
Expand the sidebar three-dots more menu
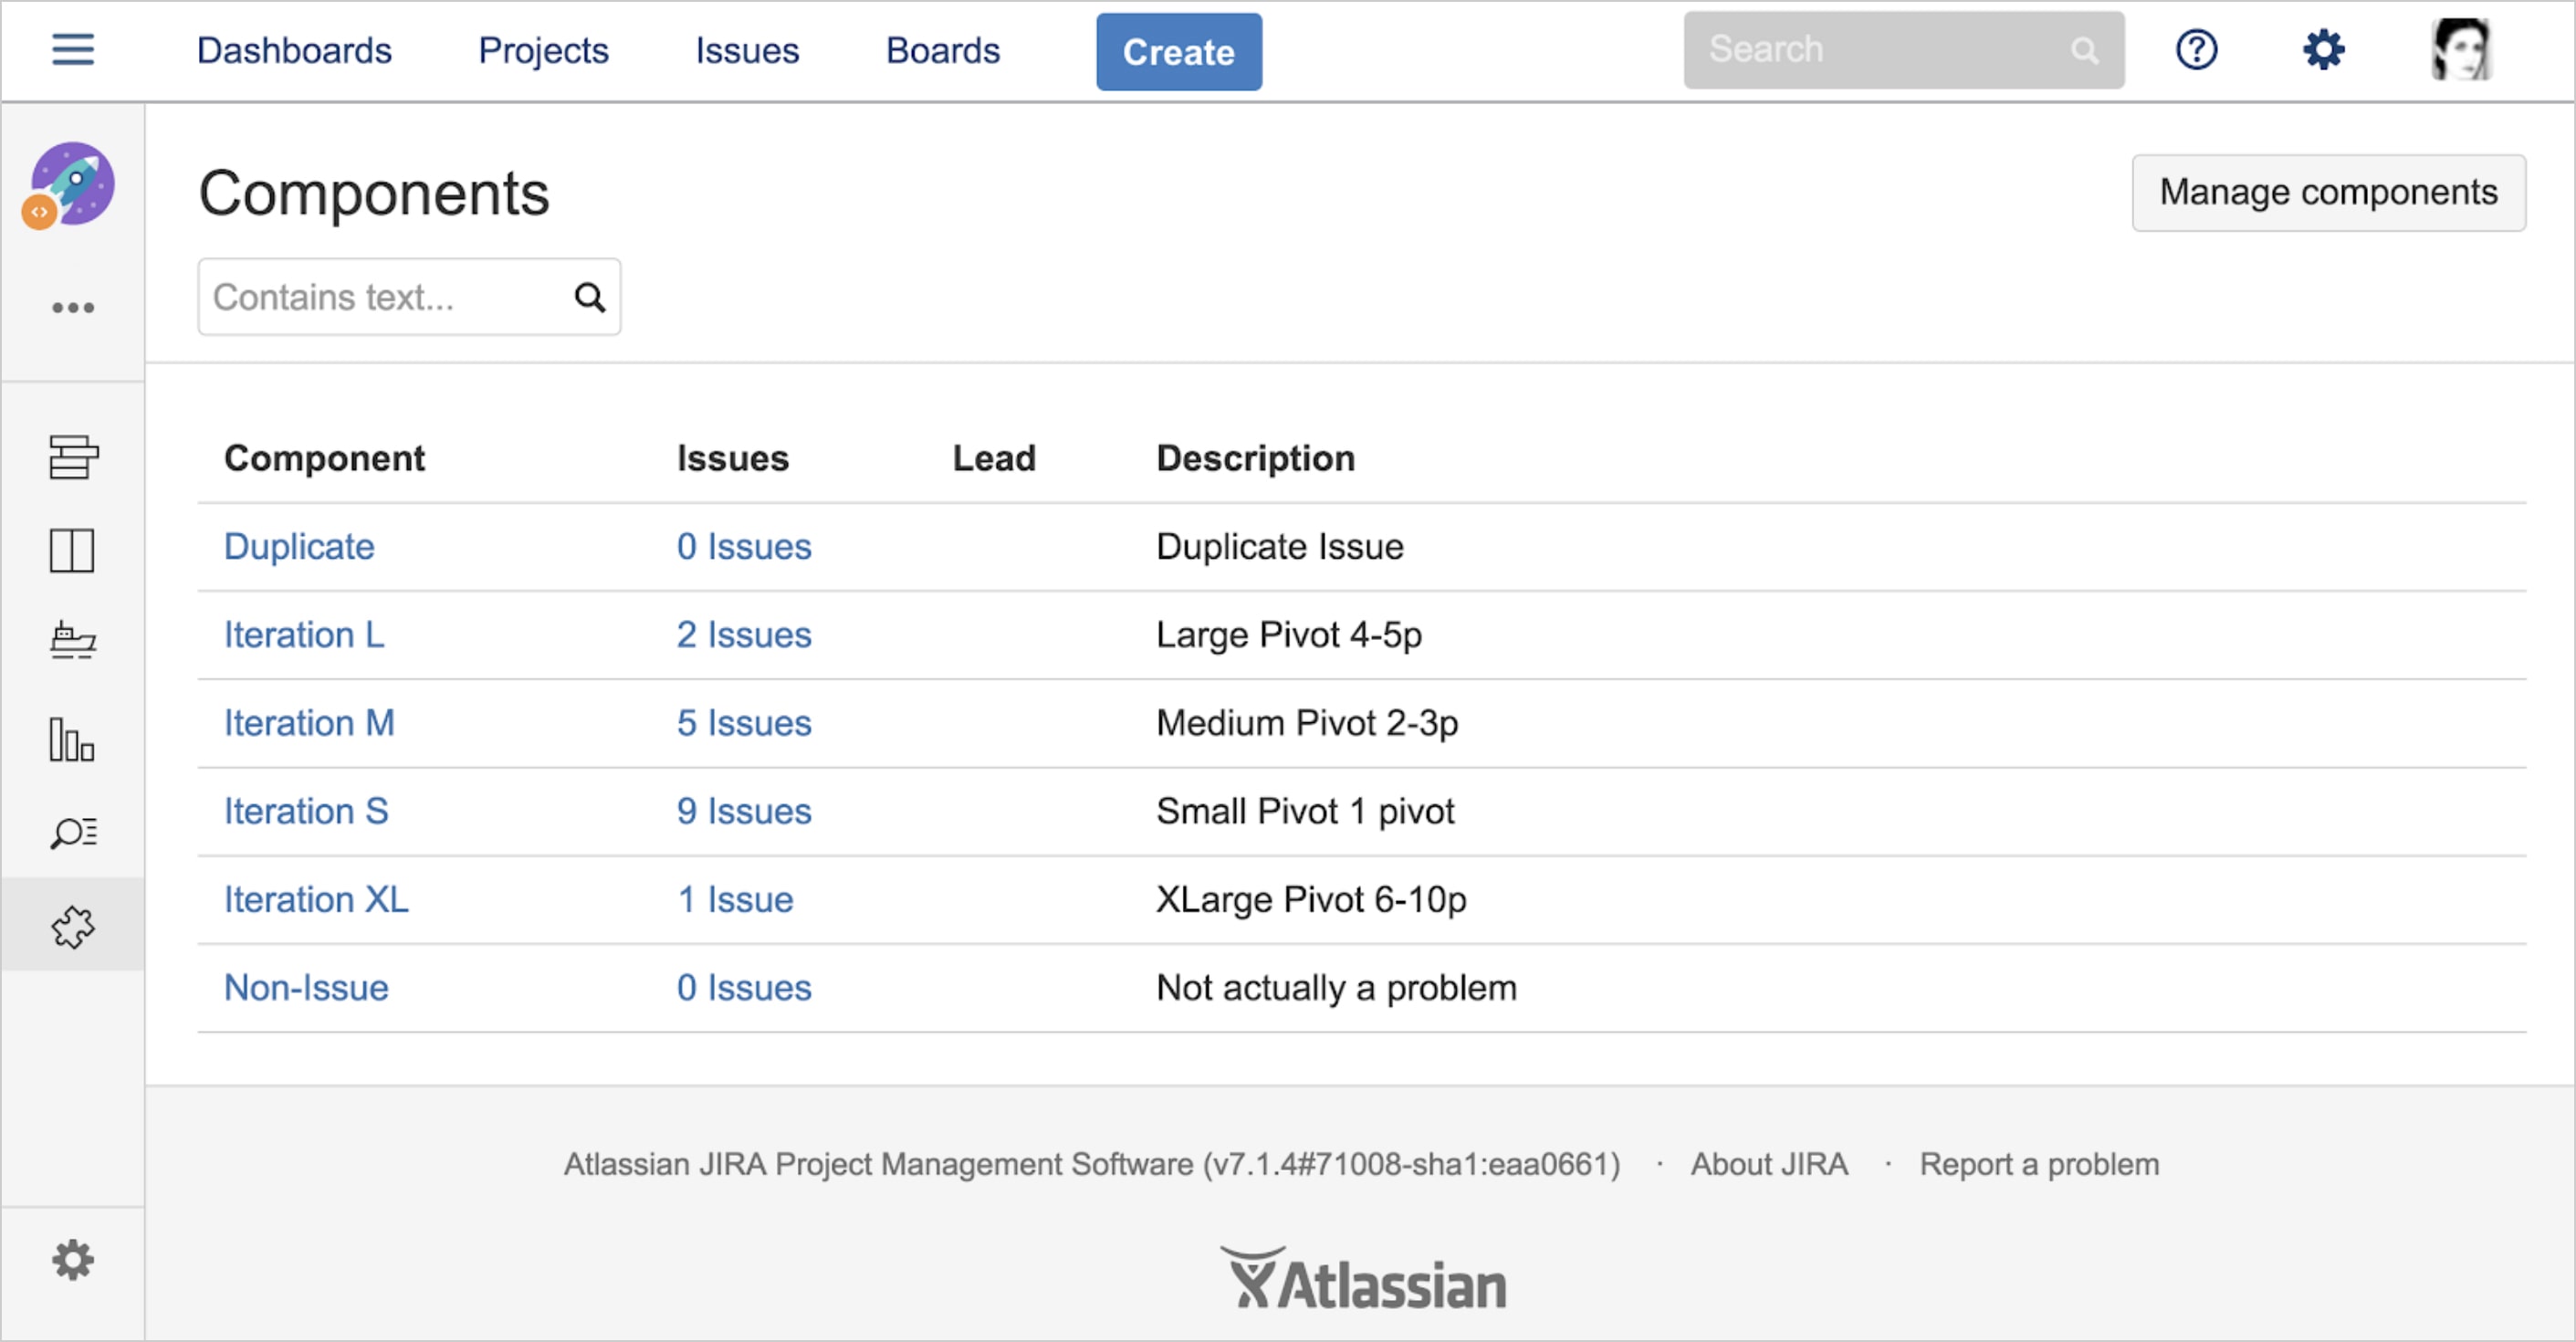(73, 307)
